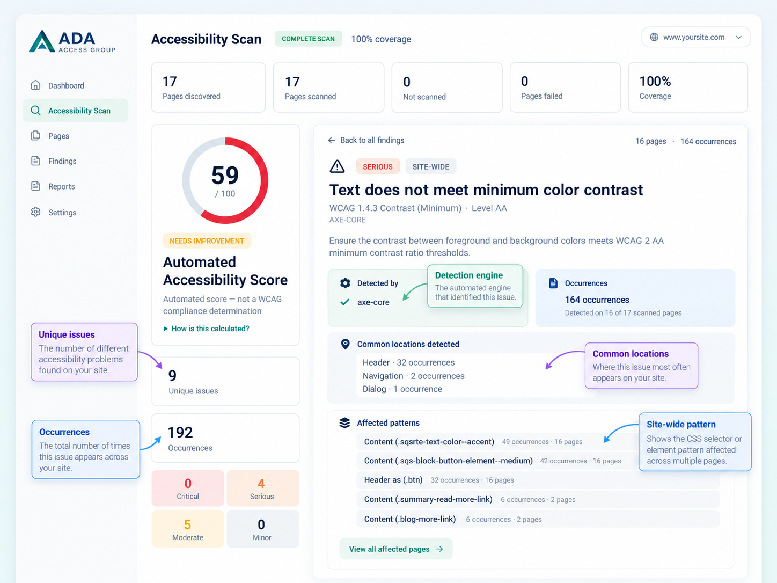Click the globe icon beside www.yoursite.com
Image resolution: width=777 pixels, height=583 pixels.
click(x=654, y=37)
